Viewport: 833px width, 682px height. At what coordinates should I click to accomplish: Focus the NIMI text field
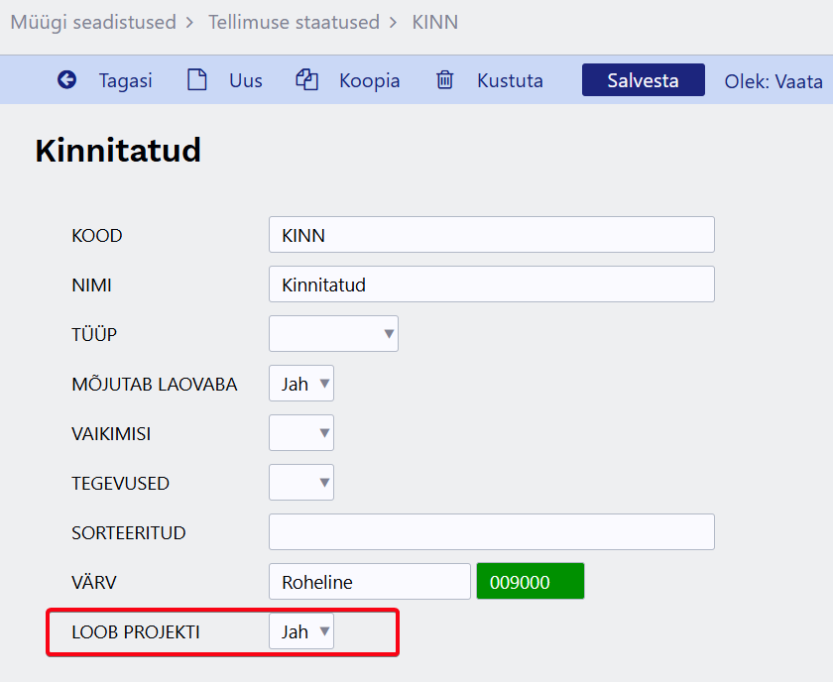pyautogui.click(x=491, y=284)
